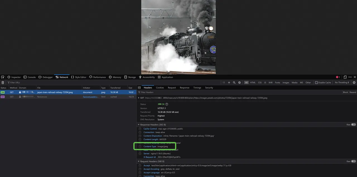
Task: Click lock icon in favicon.ico row
Action: click(x=20, y=97)
